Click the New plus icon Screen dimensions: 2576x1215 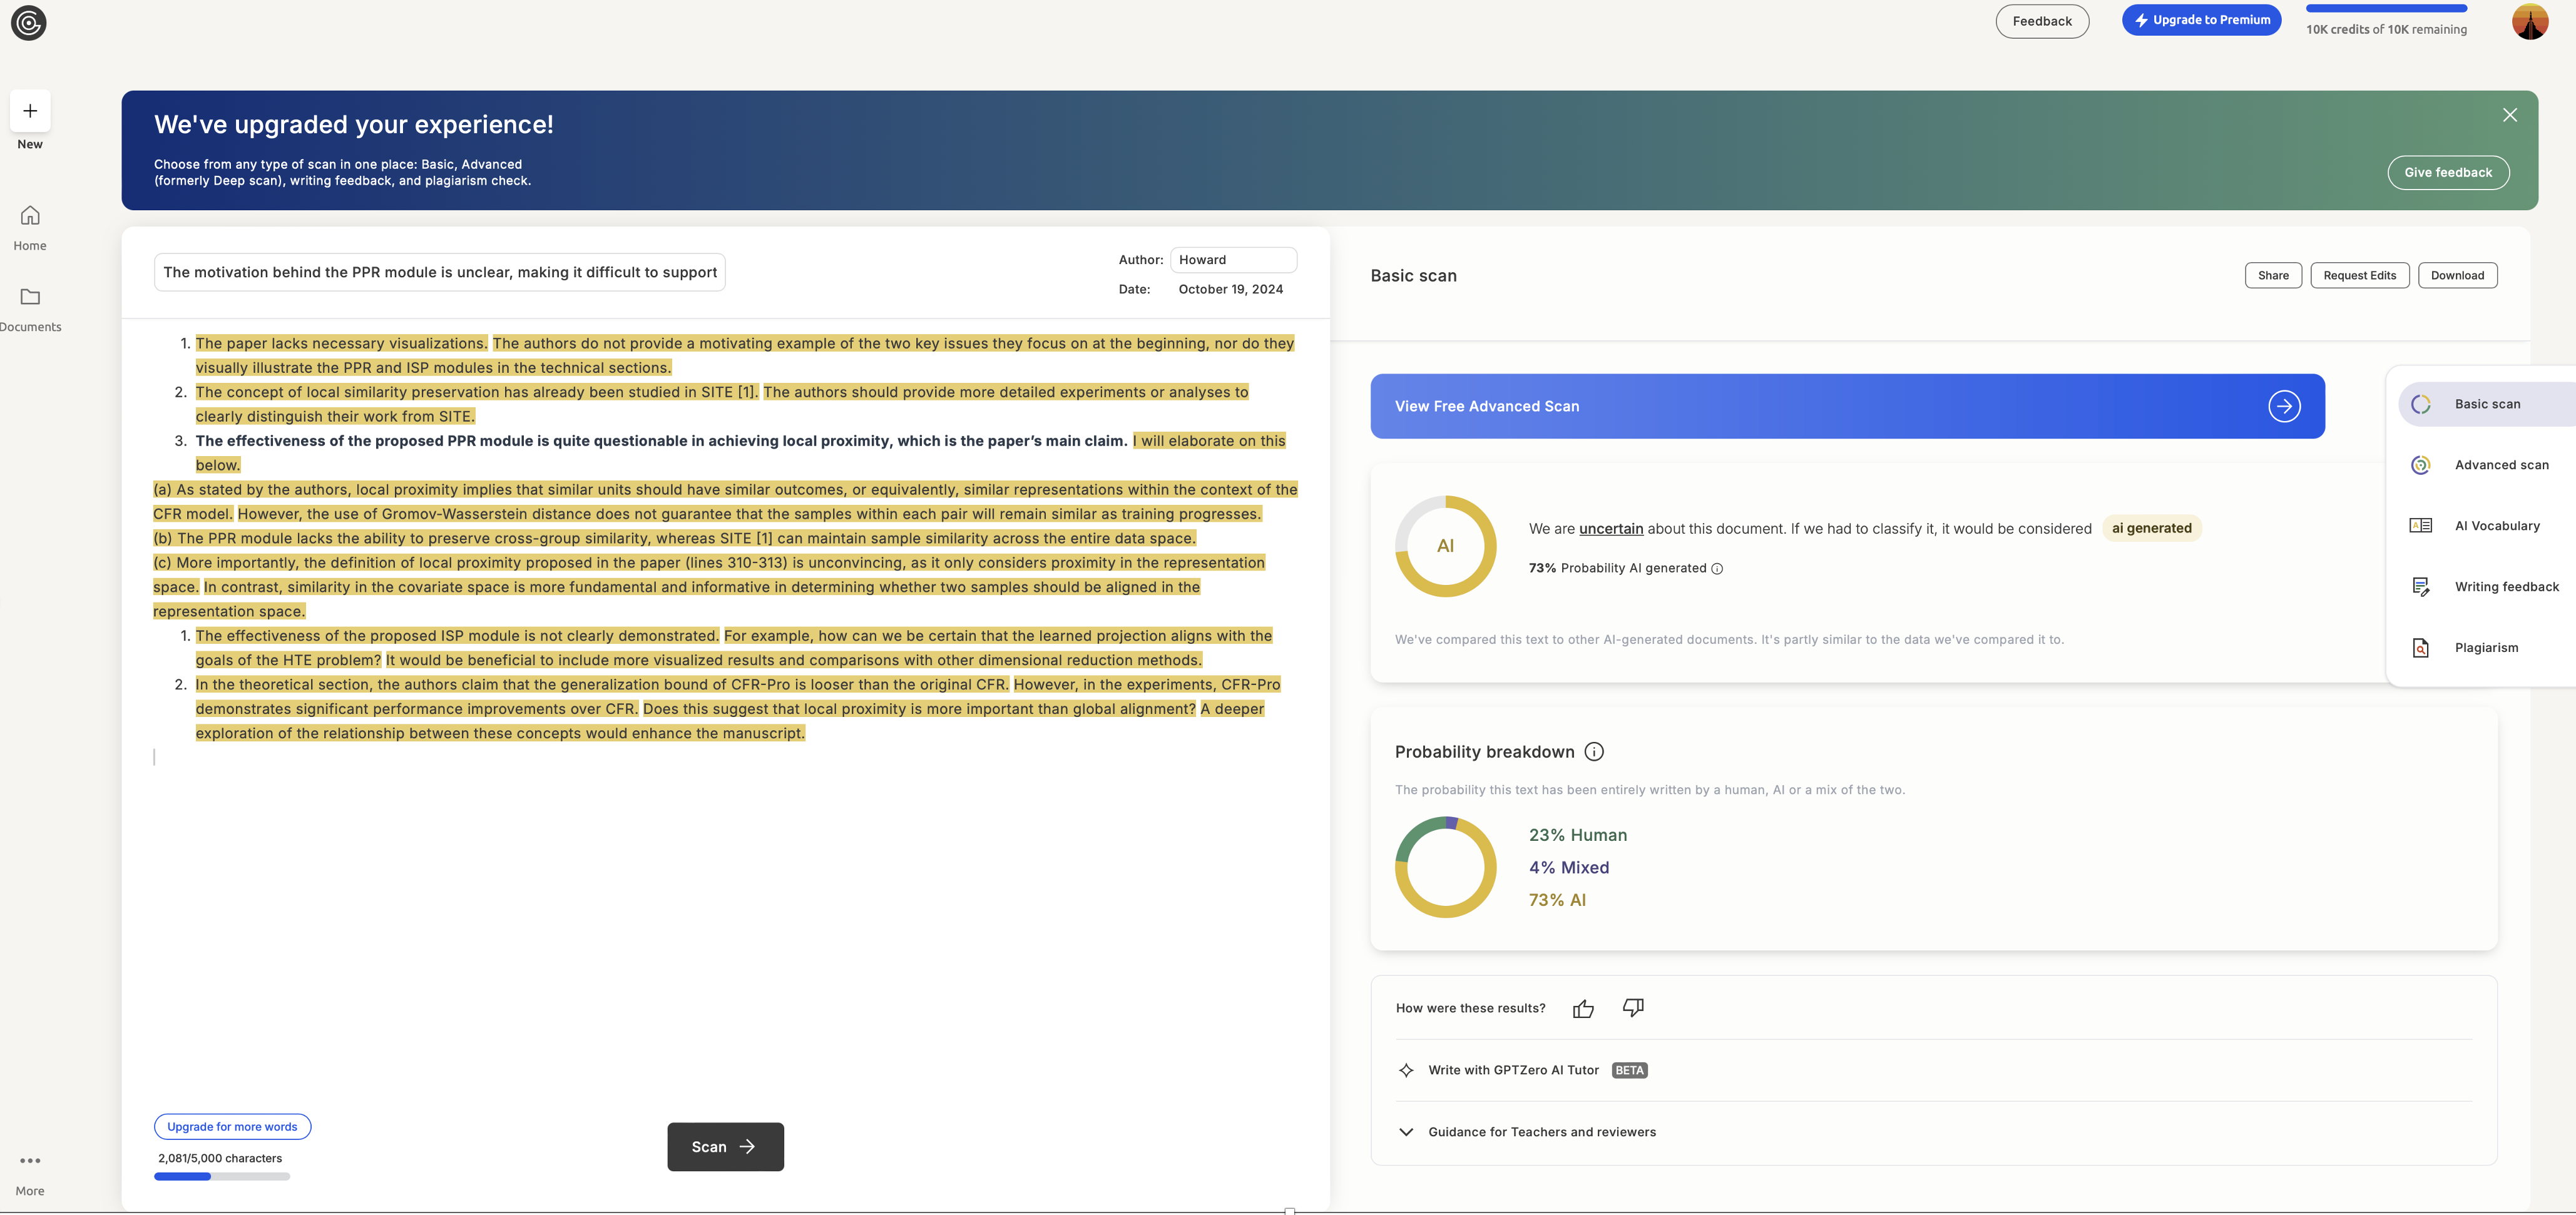click(30, 111)
